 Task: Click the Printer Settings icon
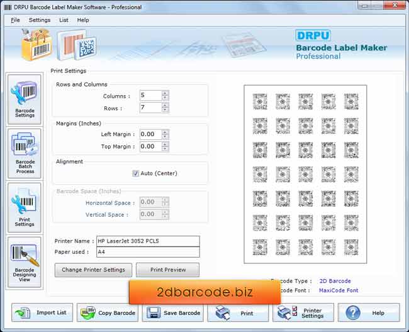[x=287, y=312]
